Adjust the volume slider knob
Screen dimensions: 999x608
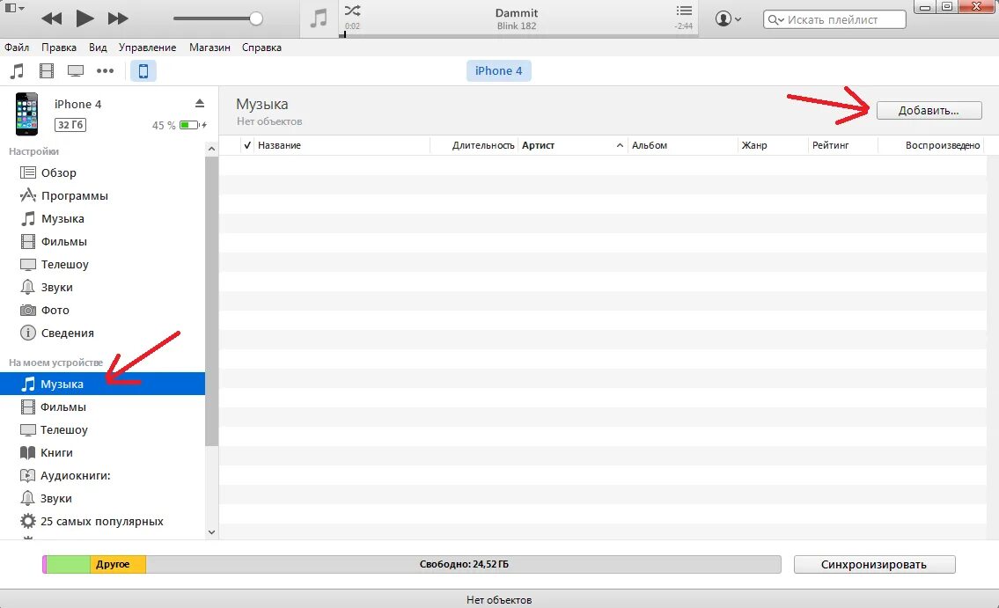click(x=256, y=18)
